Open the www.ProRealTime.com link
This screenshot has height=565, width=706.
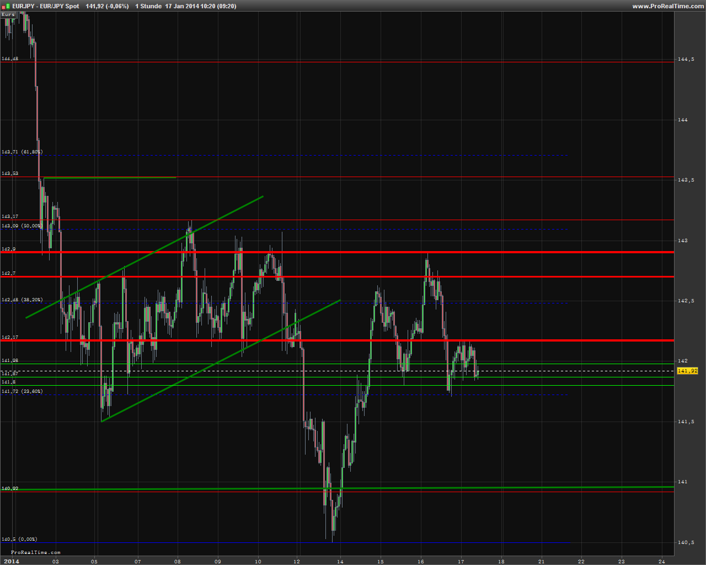click(x=667, y=6)
